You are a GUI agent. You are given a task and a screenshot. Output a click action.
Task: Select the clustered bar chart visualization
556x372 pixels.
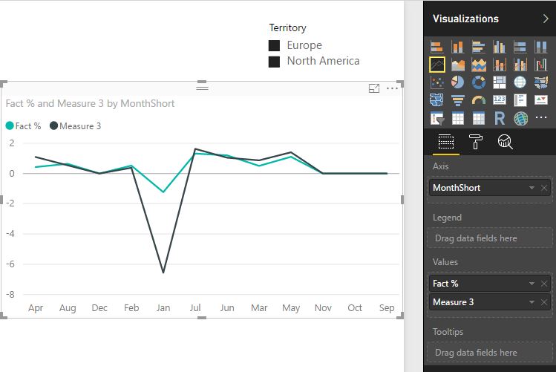478,47
